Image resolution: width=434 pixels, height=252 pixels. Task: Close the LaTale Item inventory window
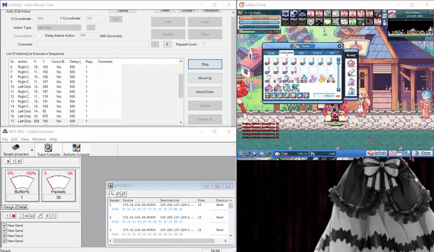coord(340,46)
